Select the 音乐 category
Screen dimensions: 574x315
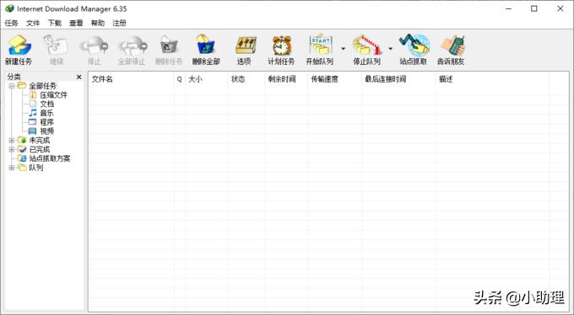click(x=47, y=113)
